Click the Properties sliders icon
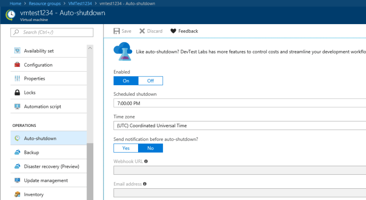This screenshot has width=366, height=200. [17, 79]
